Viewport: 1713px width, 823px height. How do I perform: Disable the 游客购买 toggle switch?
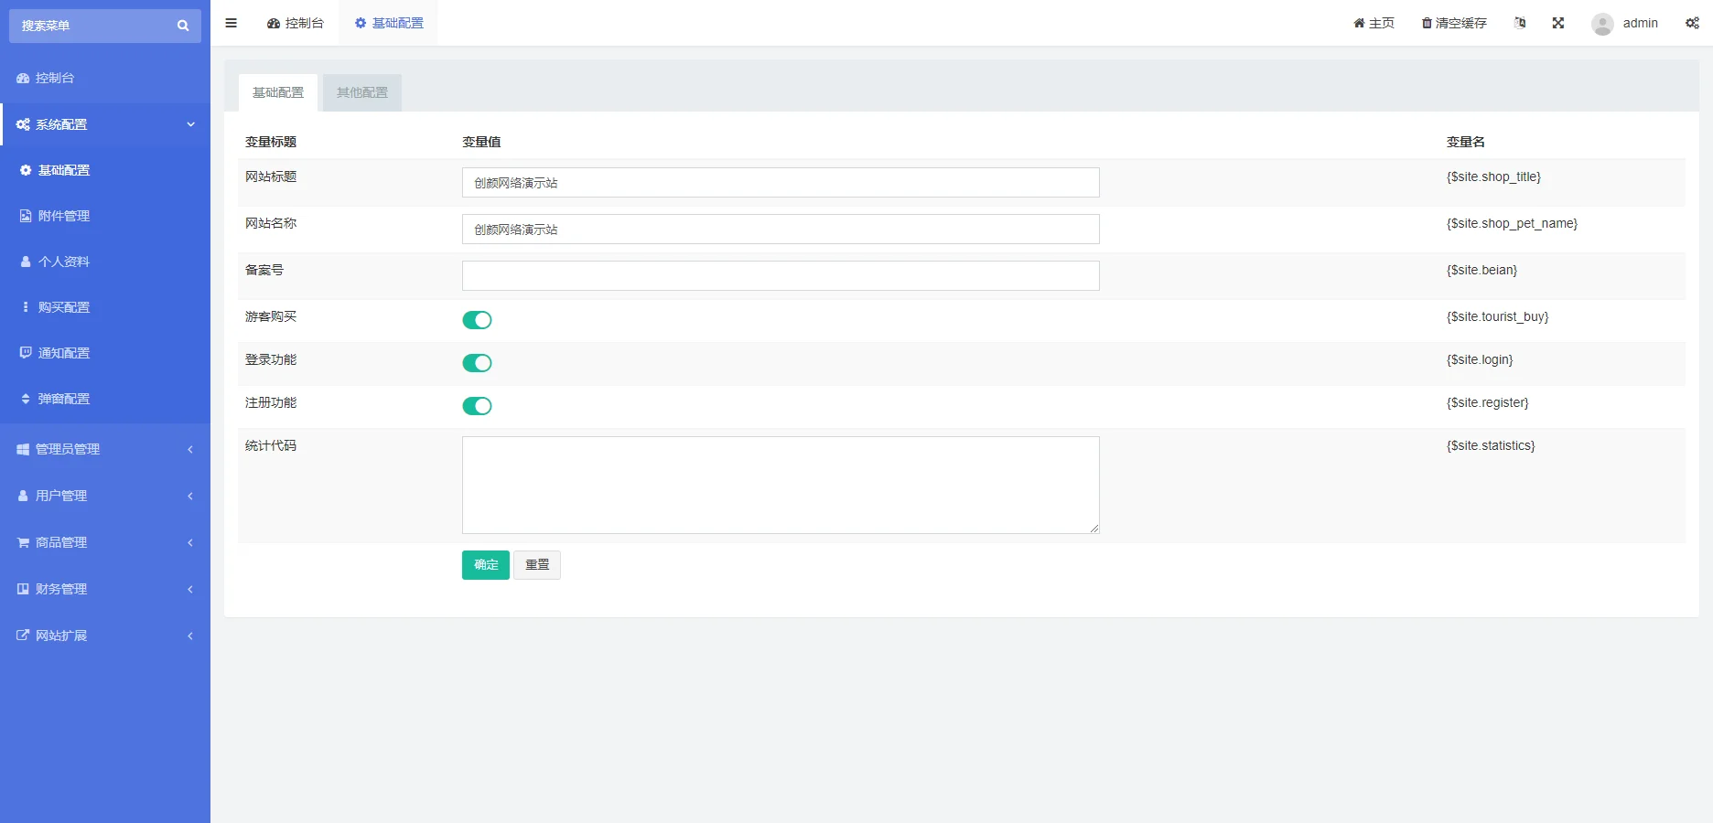click(x=477, y=320)
